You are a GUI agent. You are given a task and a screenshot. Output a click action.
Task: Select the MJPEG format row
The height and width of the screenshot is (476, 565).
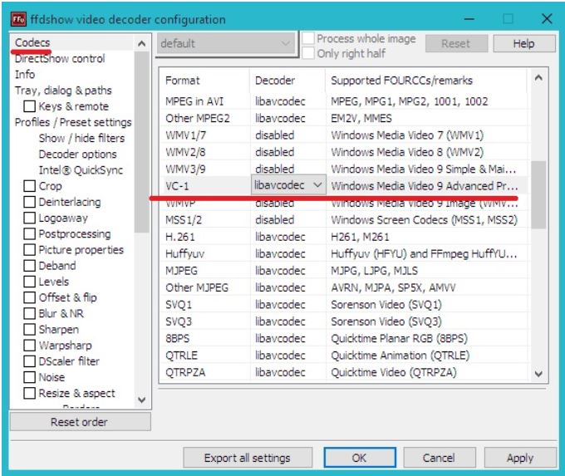tap(345, 271)
